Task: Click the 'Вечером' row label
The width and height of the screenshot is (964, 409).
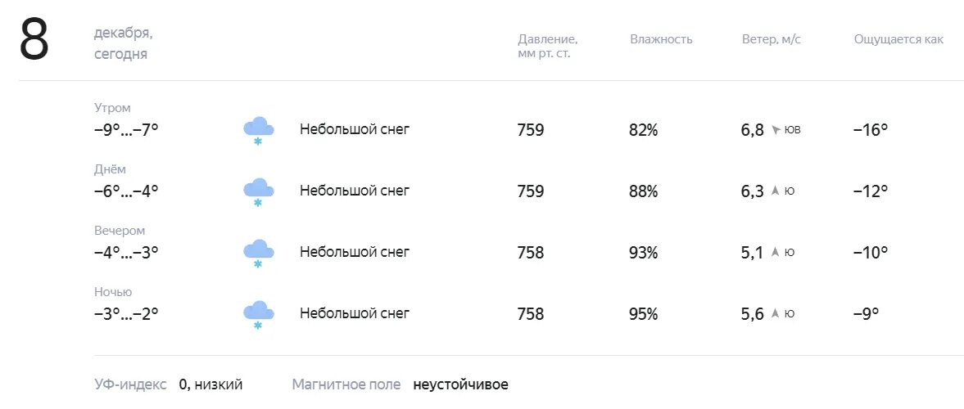Action: [120, 231]
